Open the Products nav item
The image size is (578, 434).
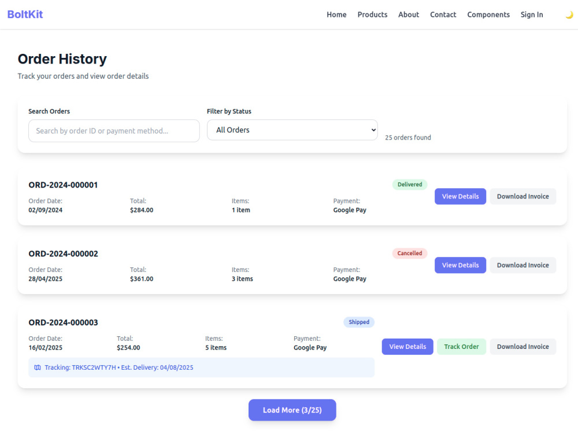tap(372, 15)
